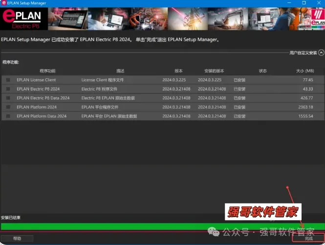The width and height of the screenshot is (325, 245).
Task: Click the EPLAN 平台程序文件 description
Action: (x=100, y=107)
